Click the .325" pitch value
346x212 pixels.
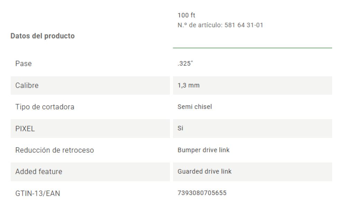[185, 64]
